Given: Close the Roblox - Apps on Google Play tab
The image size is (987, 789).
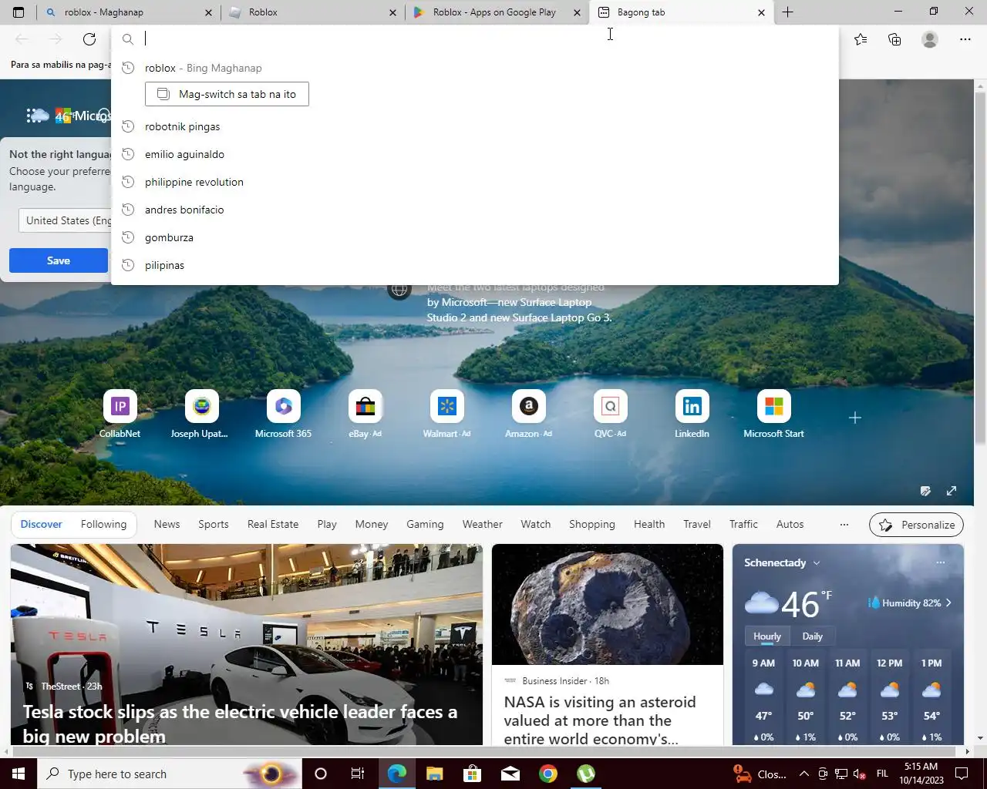Looking at the screenshot, I should tap(577, 12).
